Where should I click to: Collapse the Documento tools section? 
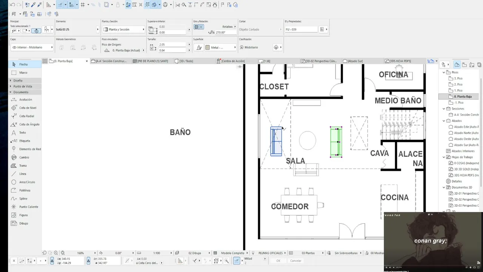click(x=11, y=92)
